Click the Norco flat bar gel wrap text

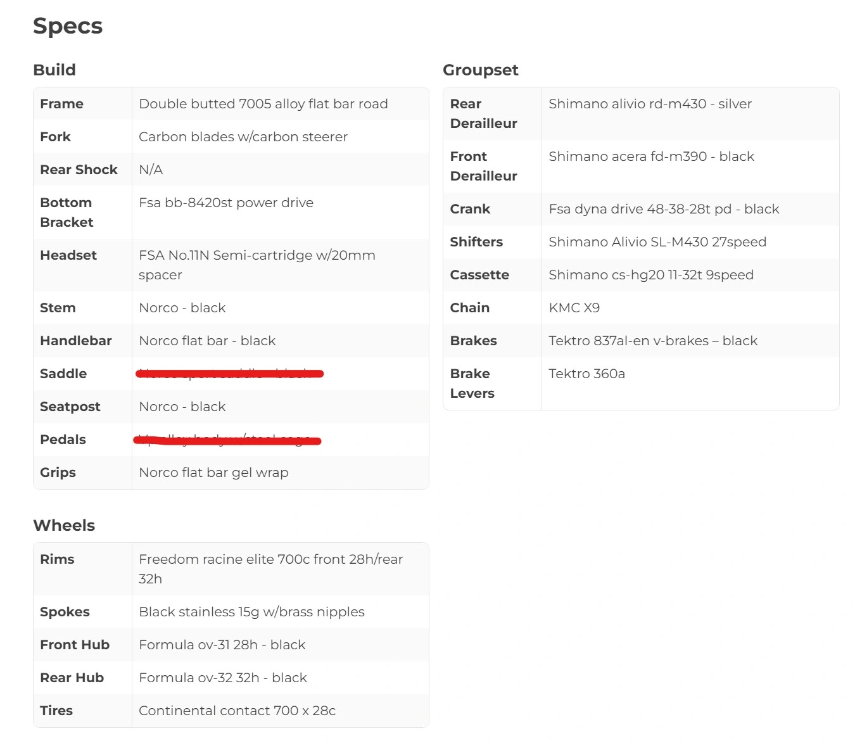(213, 473)
